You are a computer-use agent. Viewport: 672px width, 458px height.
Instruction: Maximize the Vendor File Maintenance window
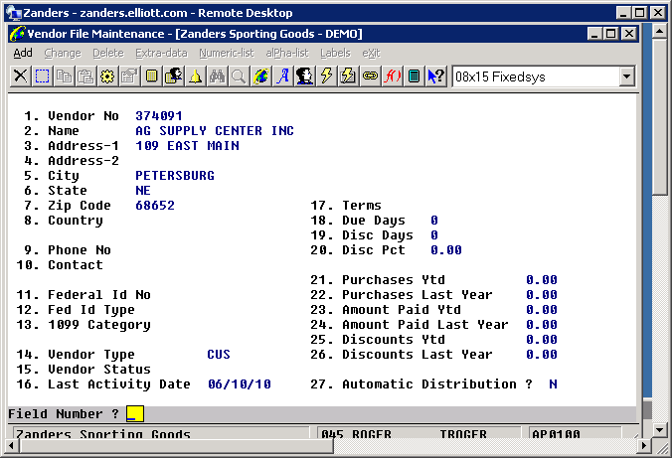(x=611, y=34)
